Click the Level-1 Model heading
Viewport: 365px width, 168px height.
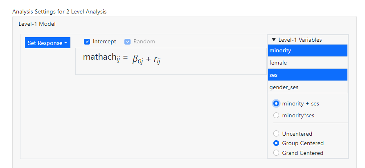point(37,24)
